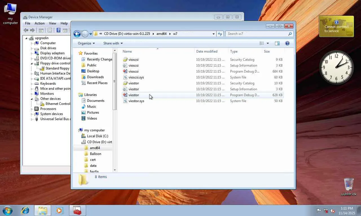361x216 pixels.
Task: Click the CD Drive (D:) breadcrumb segment
Action: coord(127,34)
